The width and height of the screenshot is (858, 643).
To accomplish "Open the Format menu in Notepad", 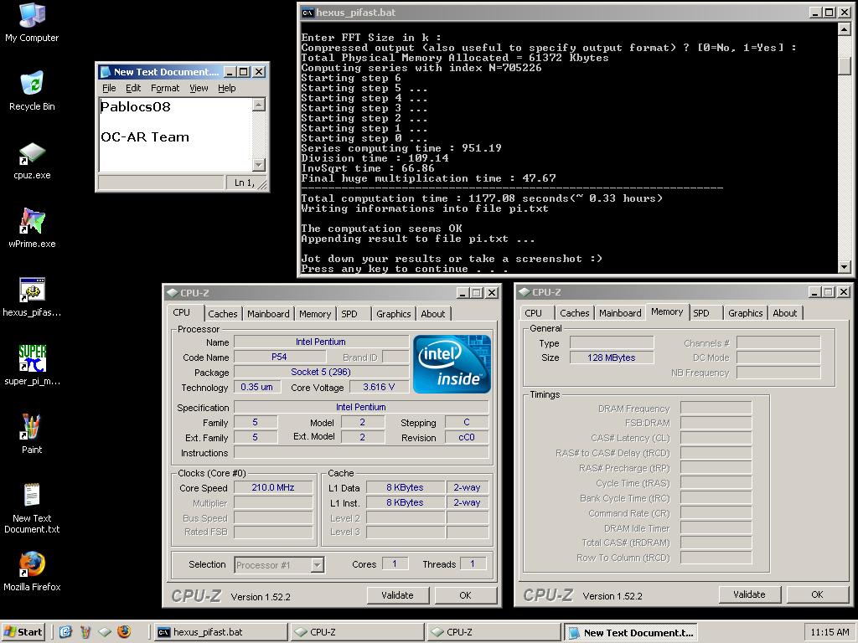I will point(165,88).
